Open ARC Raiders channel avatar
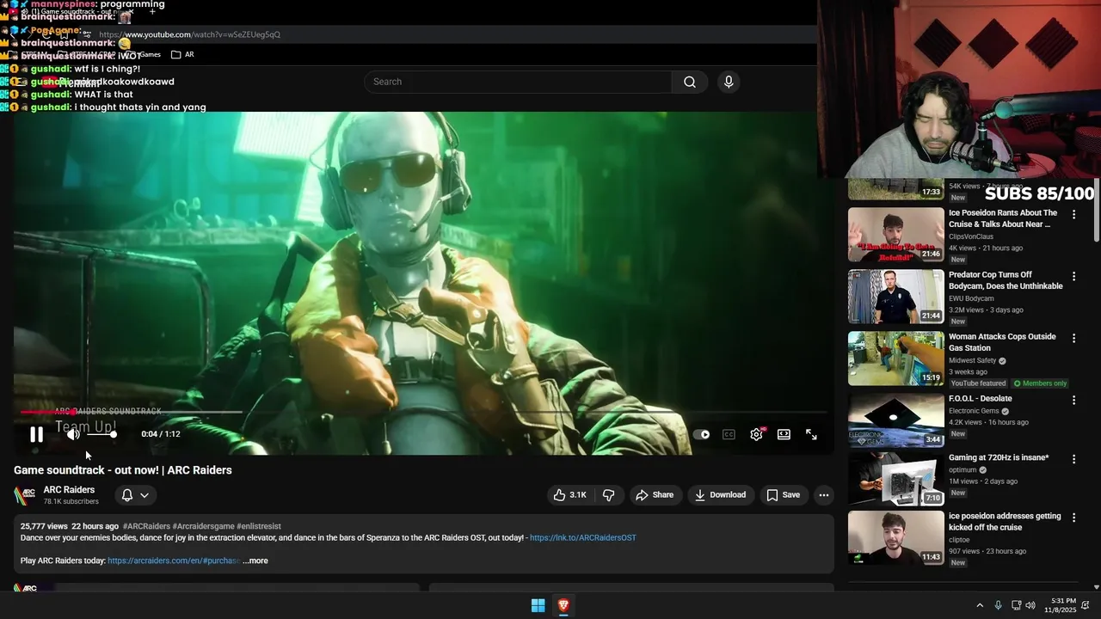Screen dimensions: 1101x619 click(x=25, y=495)
